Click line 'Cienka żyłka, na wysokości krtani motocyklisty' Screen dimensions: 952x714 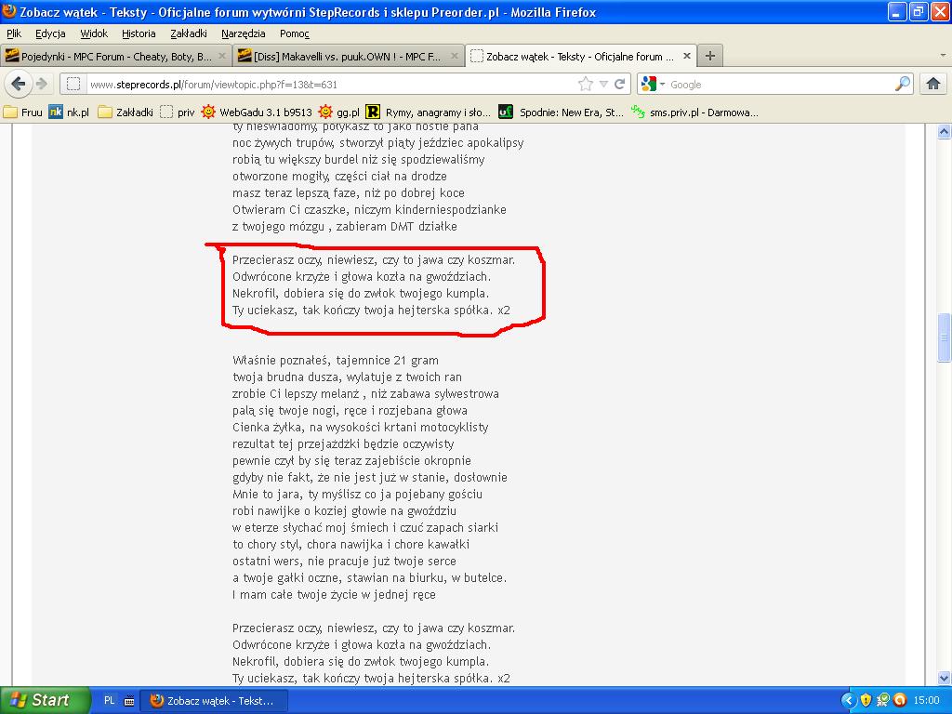point(360,427)
